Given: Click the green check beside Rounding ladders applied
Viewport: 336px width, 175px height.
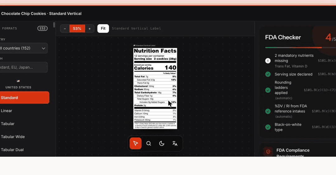Looking at the screenshot, I should tap(268, 90).
